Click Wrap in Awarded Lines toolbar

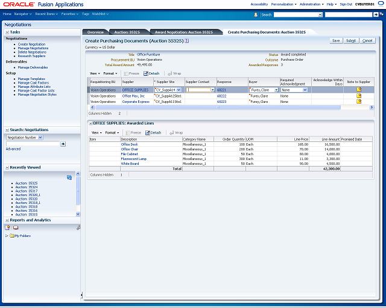point(176,132)
